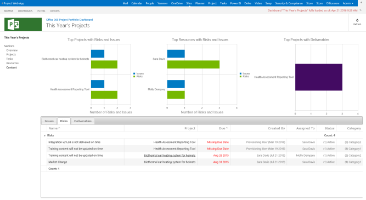Open Sites in top navigation
This screenshot has width=366, height=200.
189,3
